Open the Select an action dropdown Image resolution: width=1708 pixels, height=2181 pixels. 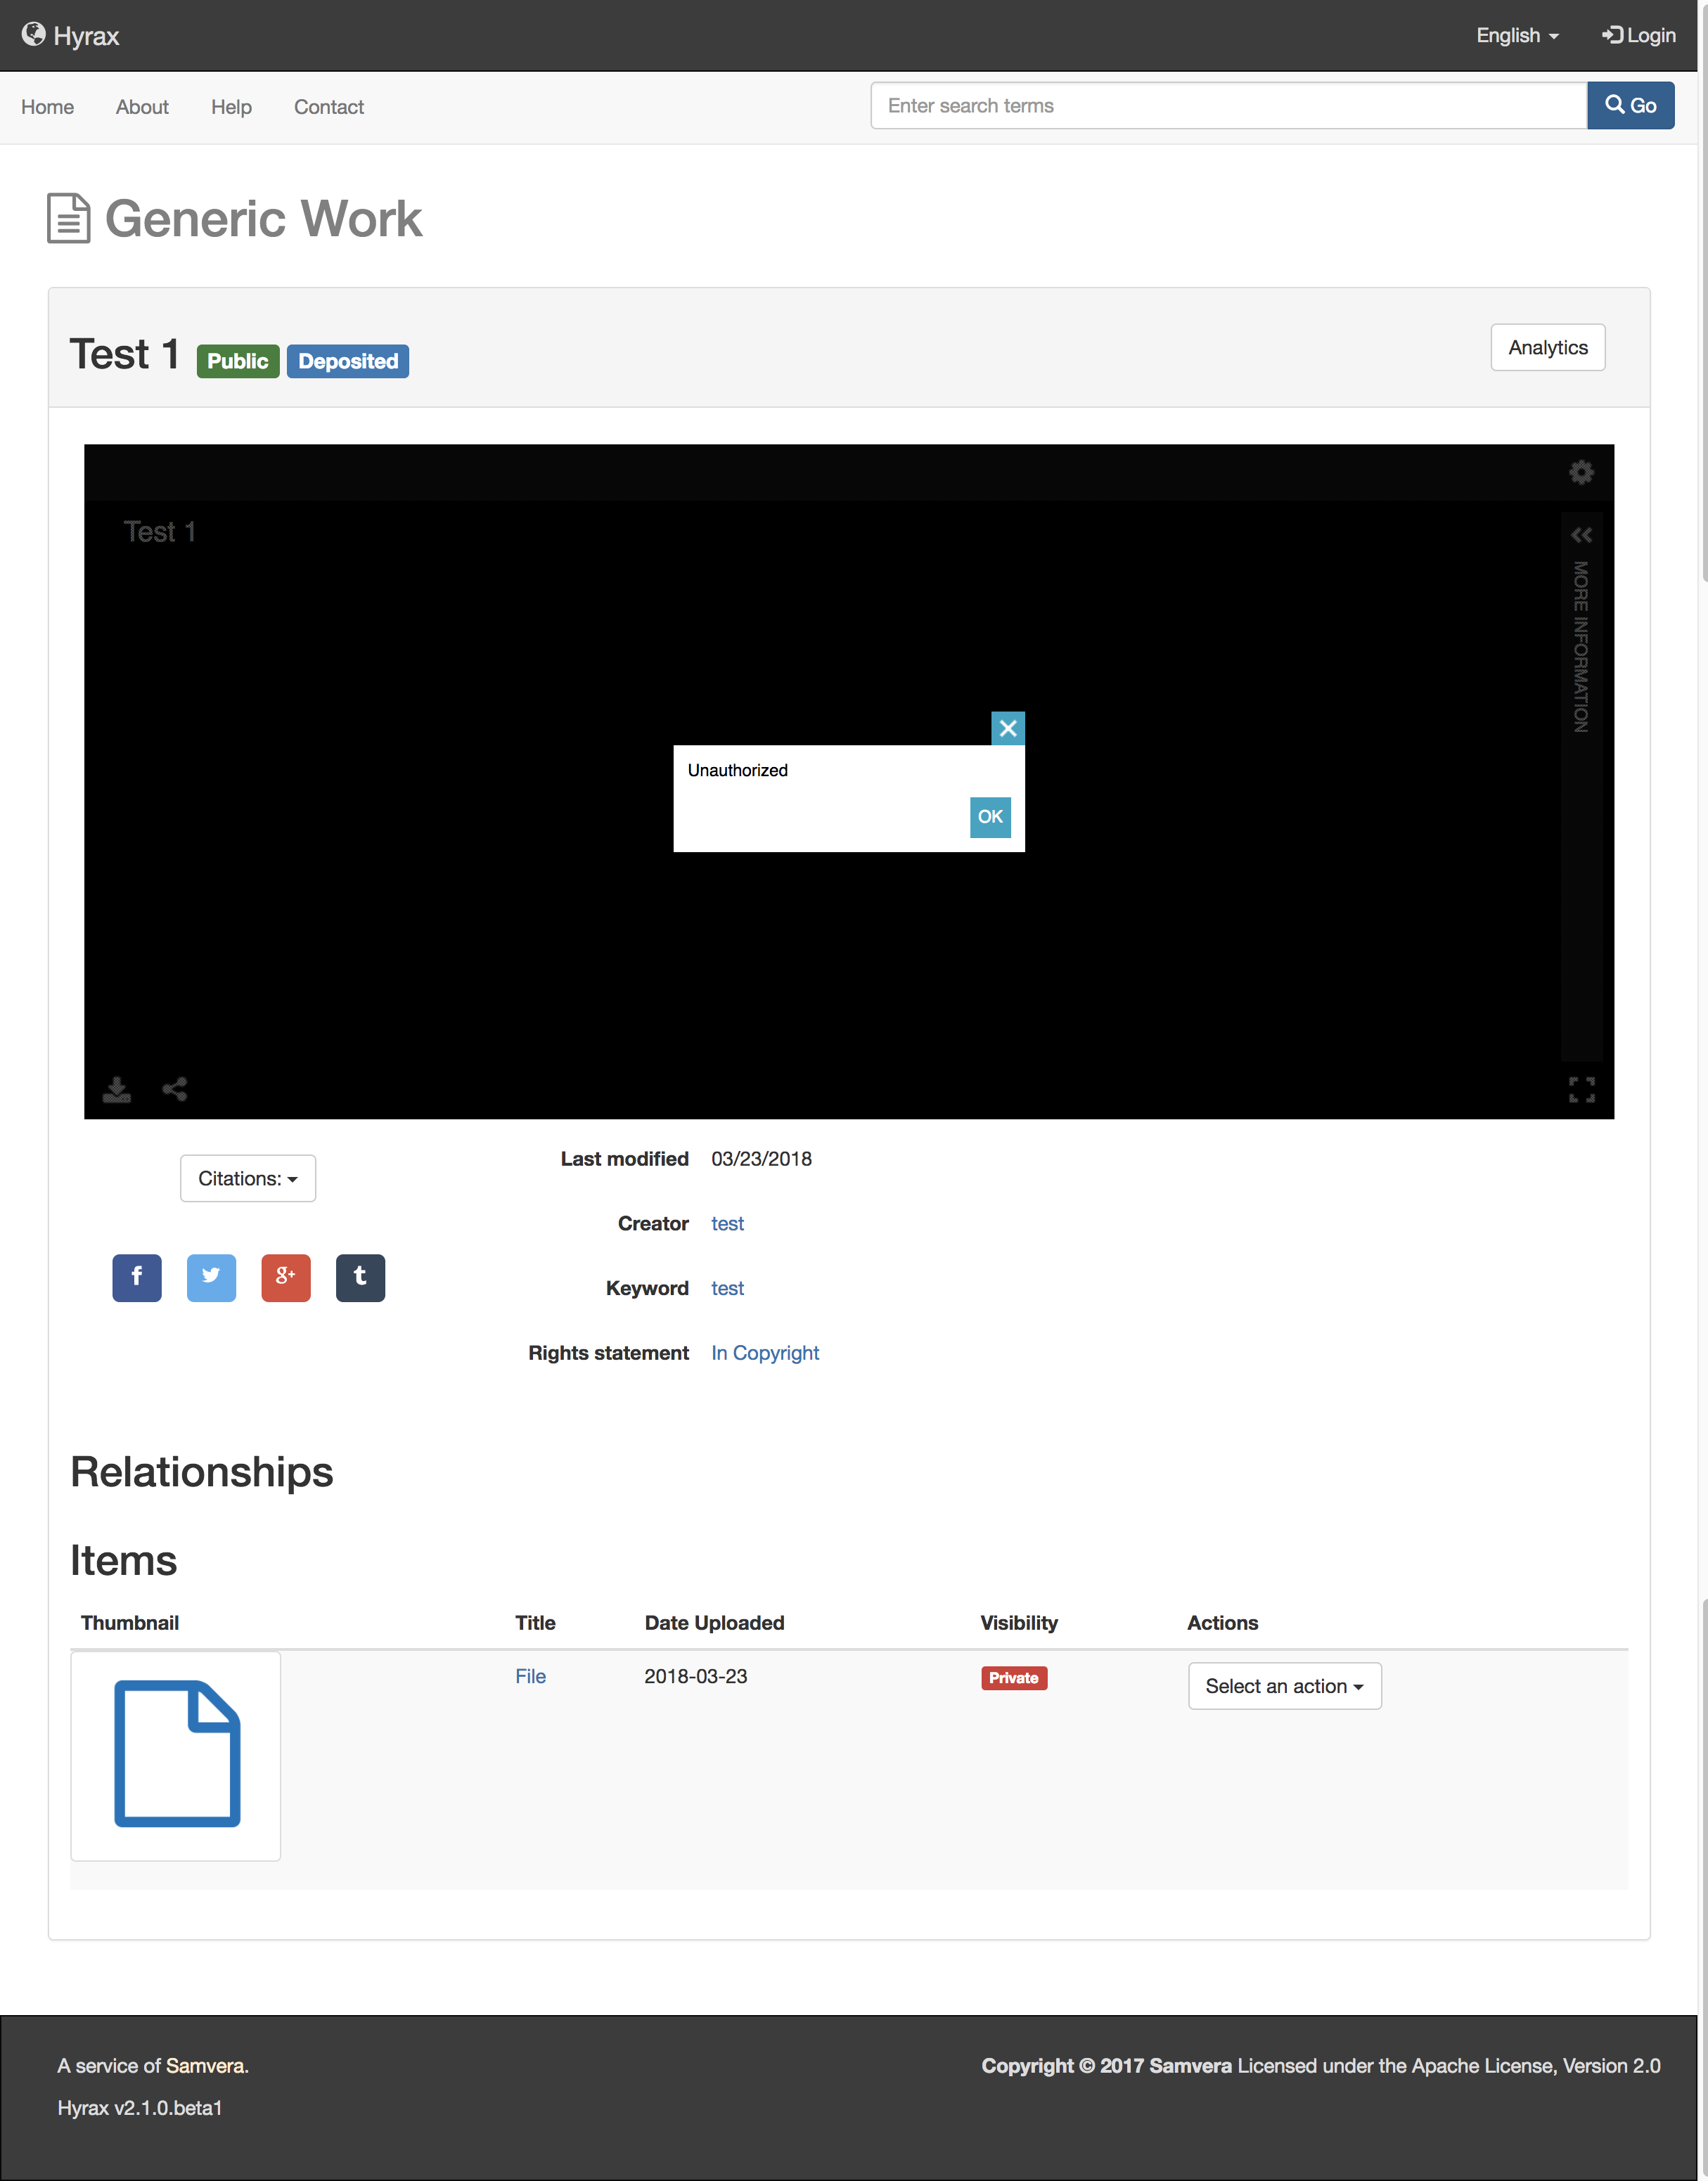pyautogui.click(x=1285, y=1686)
